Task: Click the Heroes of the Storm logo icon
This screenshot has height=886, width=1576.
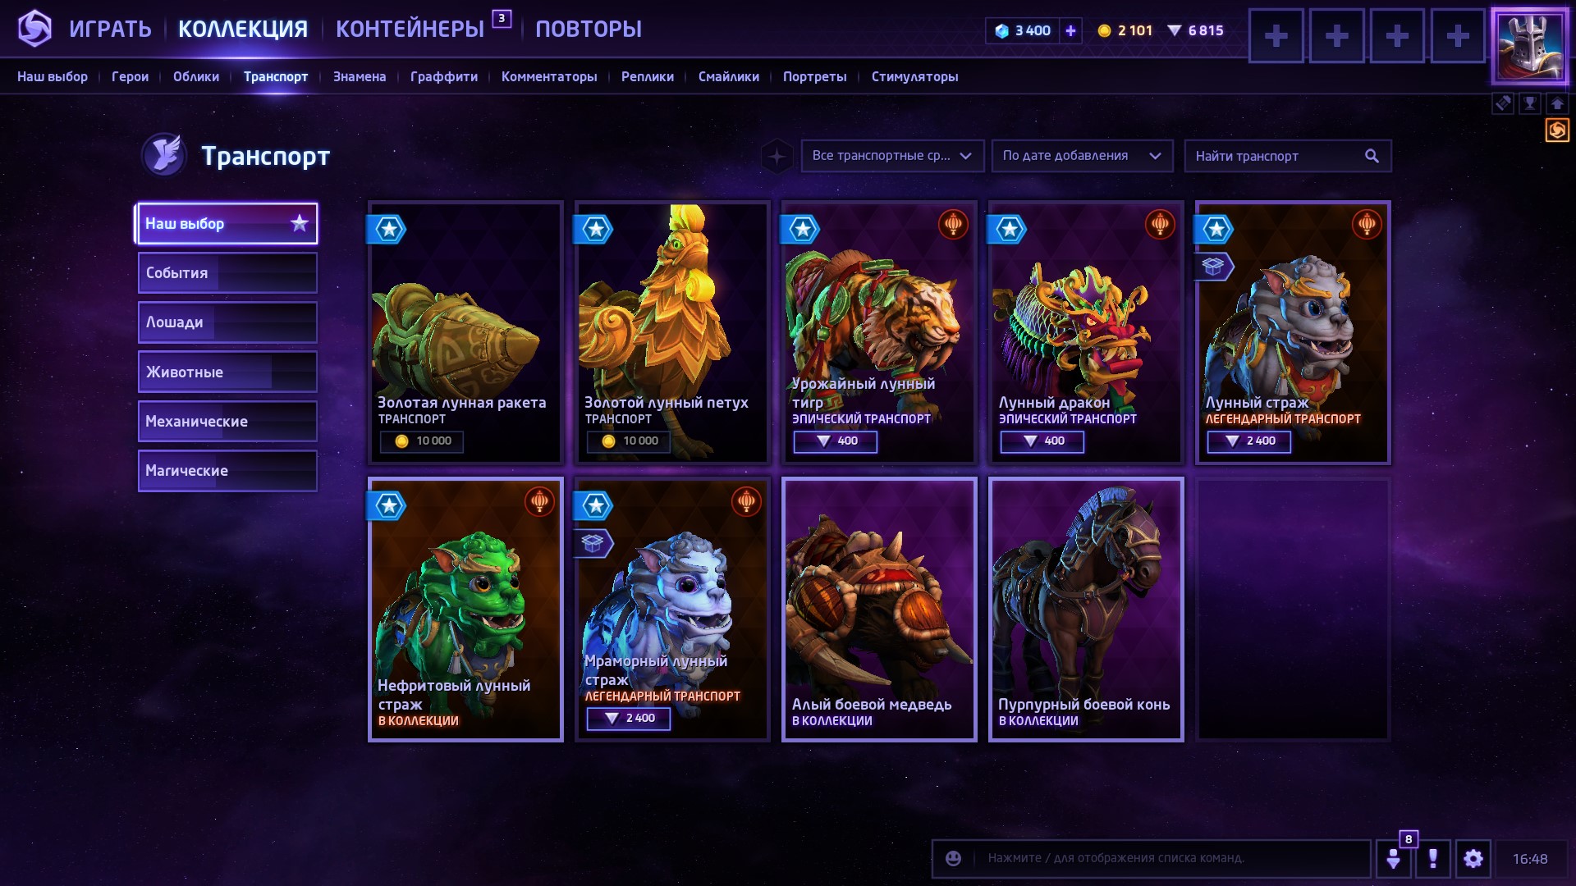Action: [34, 29]
